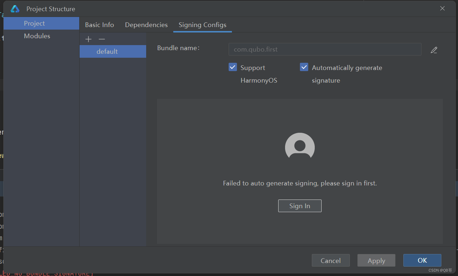Click the Sign In button
Screen dimensions: 458x276
pyautogui.click(x=300, y=206)
